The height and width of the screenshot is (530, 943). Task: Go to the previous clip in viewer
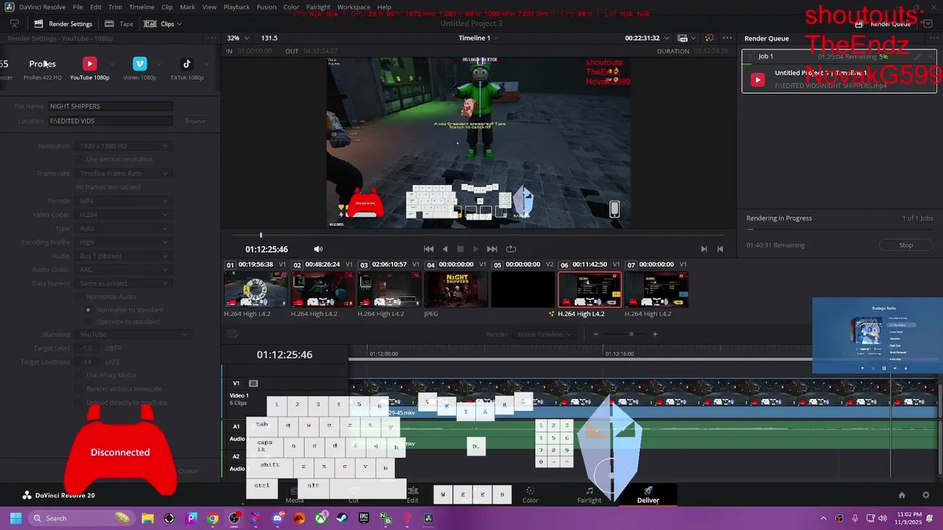click(721, 249)
